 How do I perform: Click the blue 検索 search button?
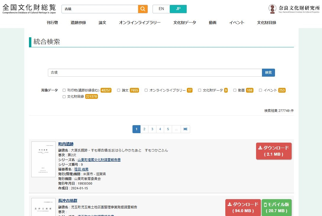tap(268, 72)
